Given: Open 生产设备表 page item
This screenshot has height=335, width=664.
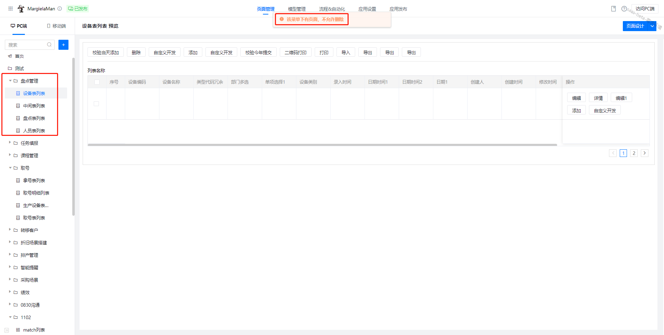Looking at the screenshot, I should click(36, 205).
